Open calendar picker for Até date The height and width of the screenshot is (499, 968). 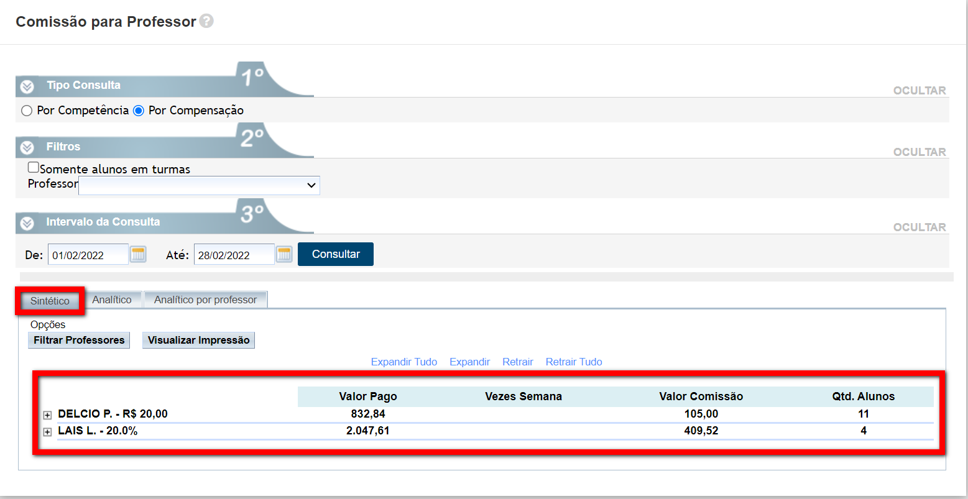click(x=284, y=254)
